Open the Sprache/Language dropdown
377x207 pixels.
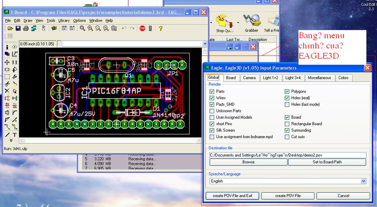tap(363, 181)
